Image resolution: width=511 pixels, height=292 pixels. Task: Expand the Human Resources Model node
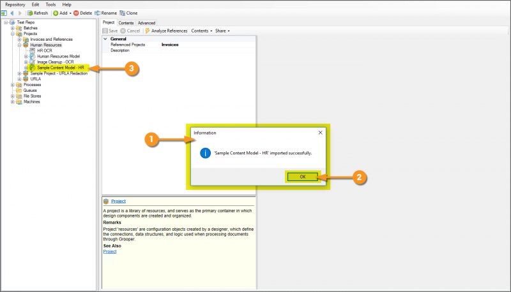click(26, 57)
